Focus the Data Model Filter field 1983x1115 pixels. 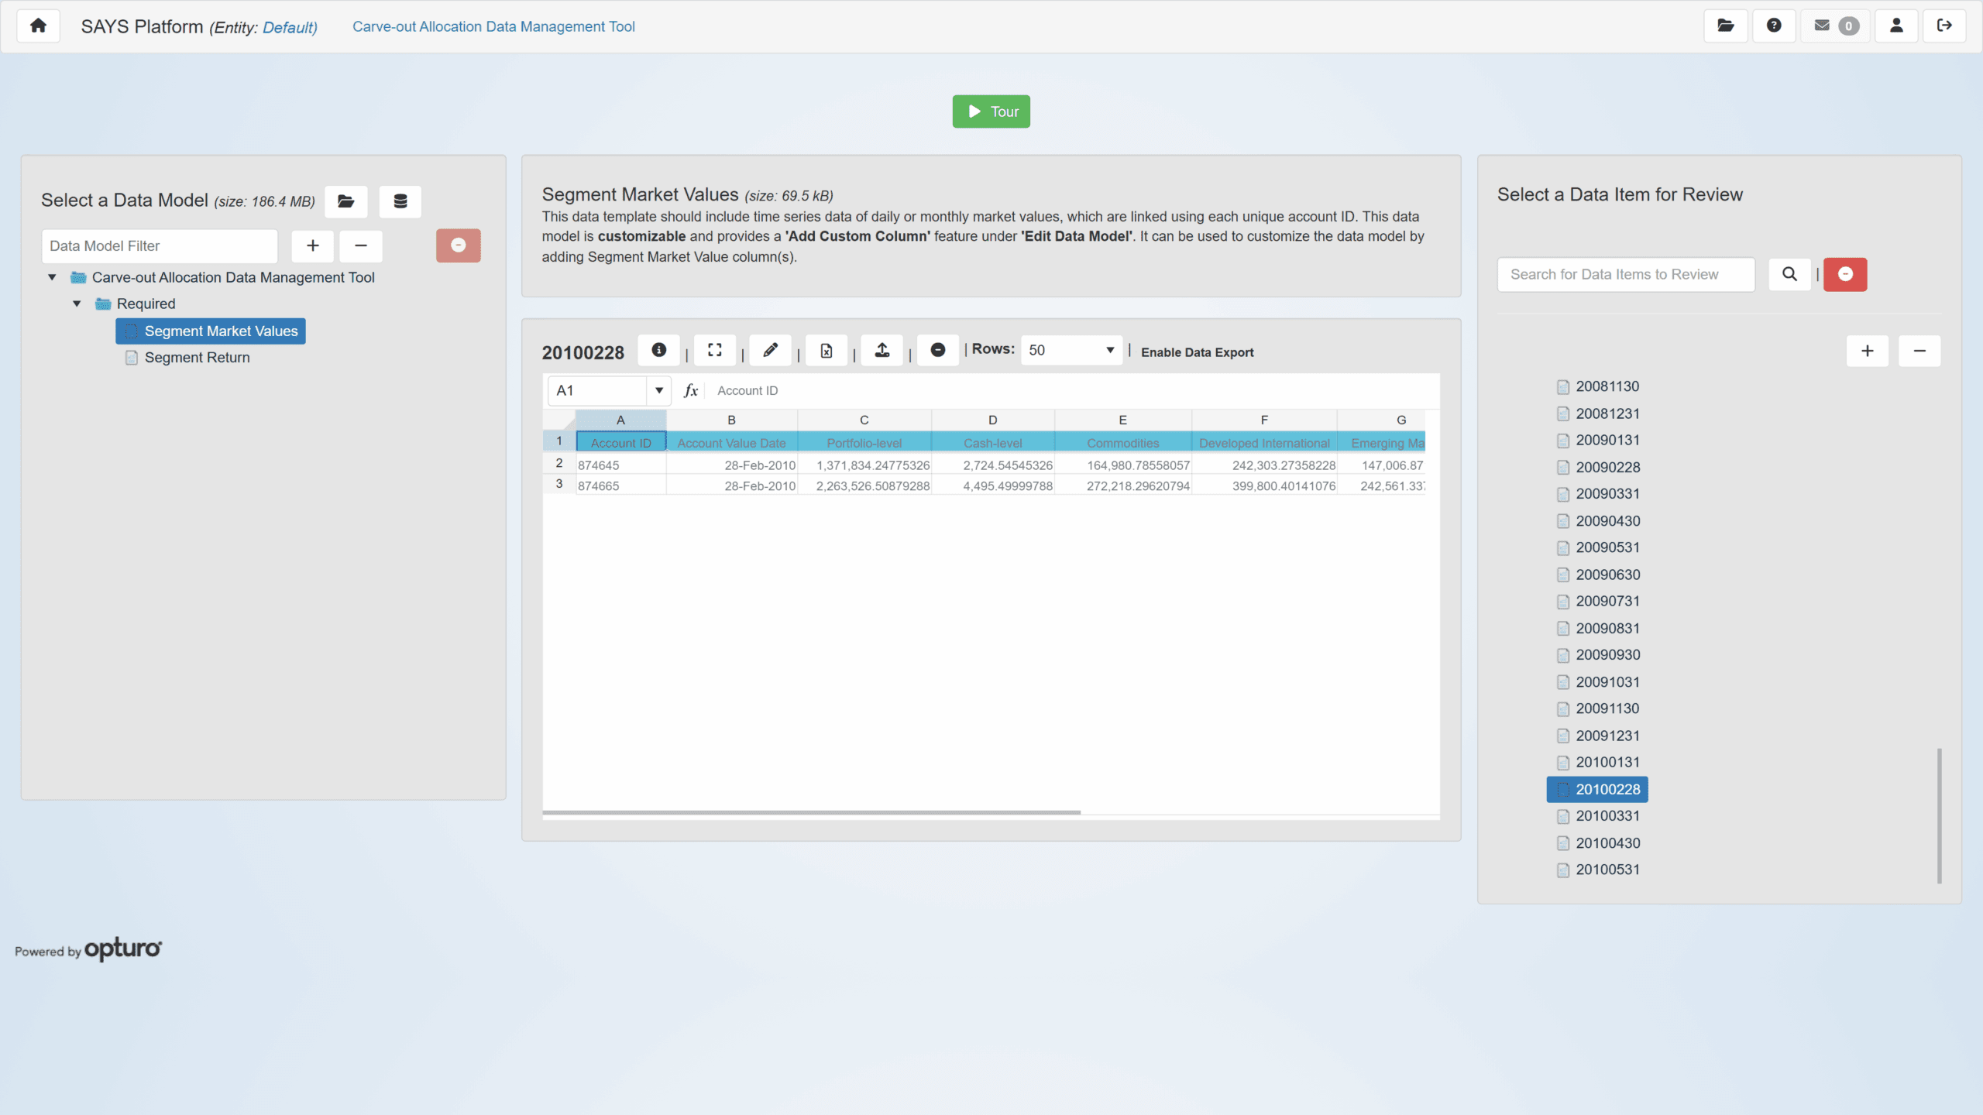(160, 245)
